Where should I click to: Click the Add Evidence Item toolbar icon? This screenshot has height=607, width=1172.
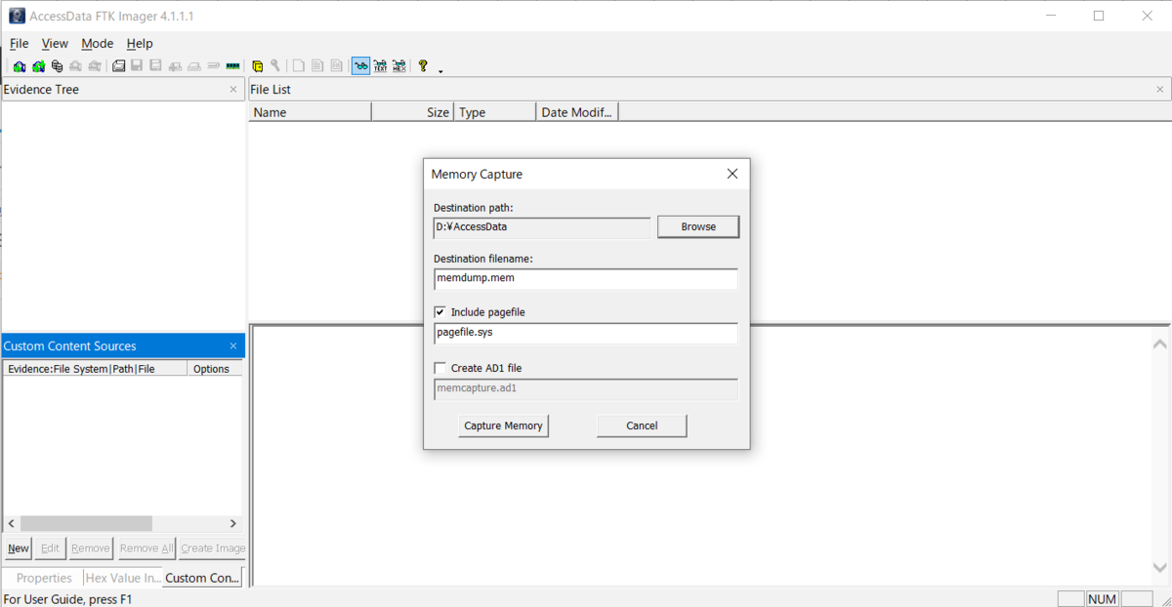pos(20,66)
